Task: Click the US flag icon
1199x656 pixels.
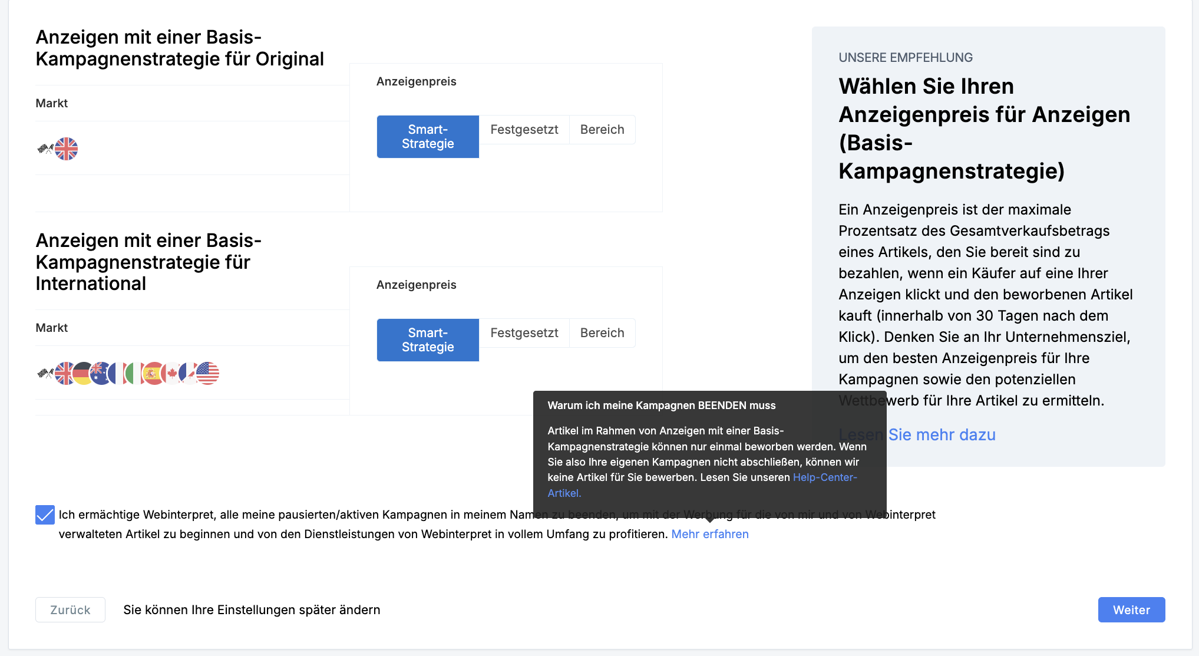Action: 208,373
